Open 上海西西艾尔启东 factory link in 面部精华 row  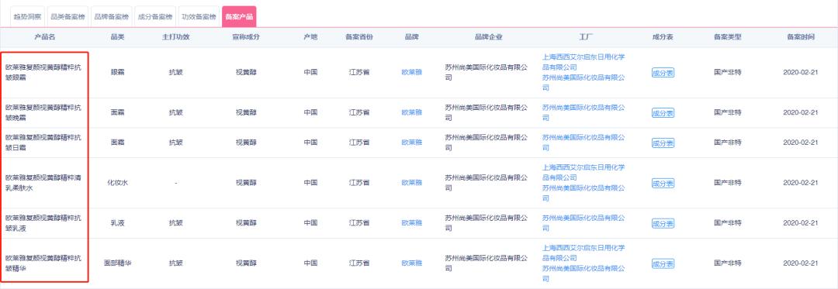(583, 253)
